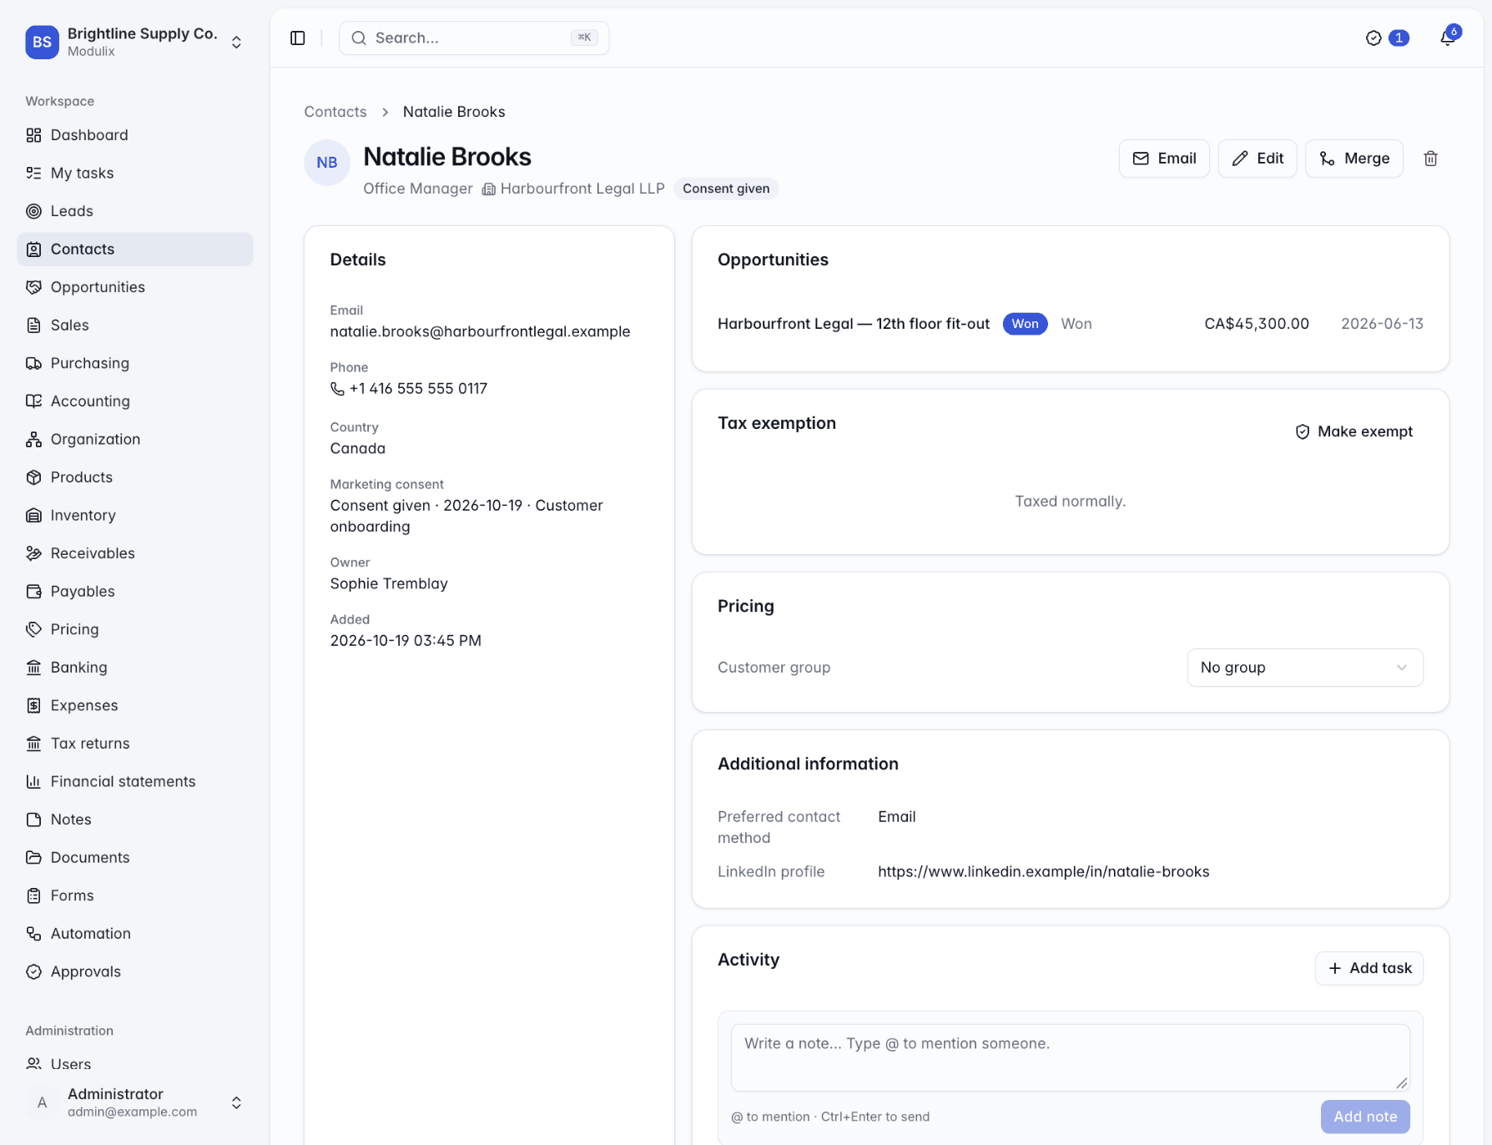The height and width of the screenshot is (1145, 1492).
Task: Edit Natalie Brooks contact
Action: point(1257,159)
